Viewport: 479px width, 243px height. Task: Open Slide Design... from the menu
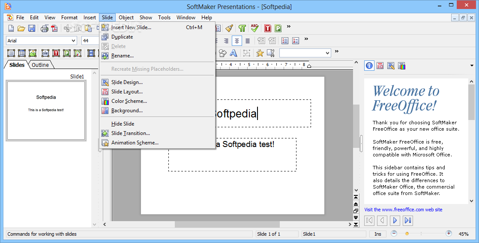158,82
